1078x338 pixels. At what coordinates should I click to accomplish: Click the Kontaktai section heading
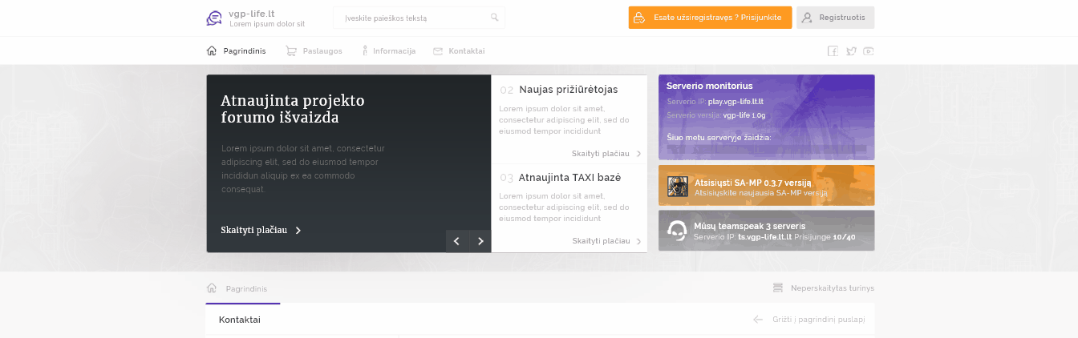[240, 320]
